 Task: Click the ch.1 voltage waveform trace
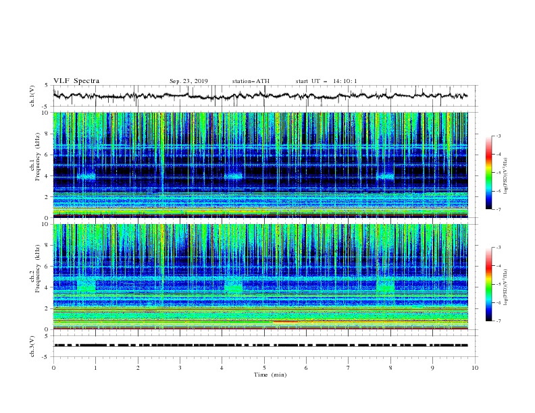pos(260,96)
